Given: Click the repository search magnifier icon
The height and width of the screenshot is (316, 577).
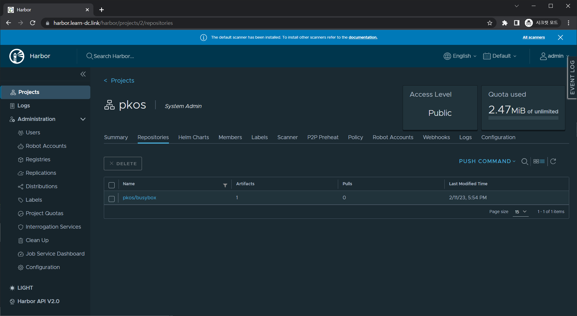Looking at the screenshot, I should (524, 162).
